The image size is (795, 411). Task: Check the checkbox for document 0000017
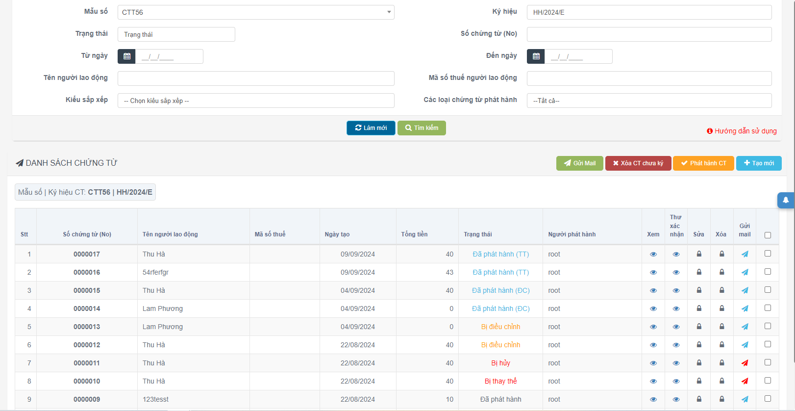tap(768, 254)
